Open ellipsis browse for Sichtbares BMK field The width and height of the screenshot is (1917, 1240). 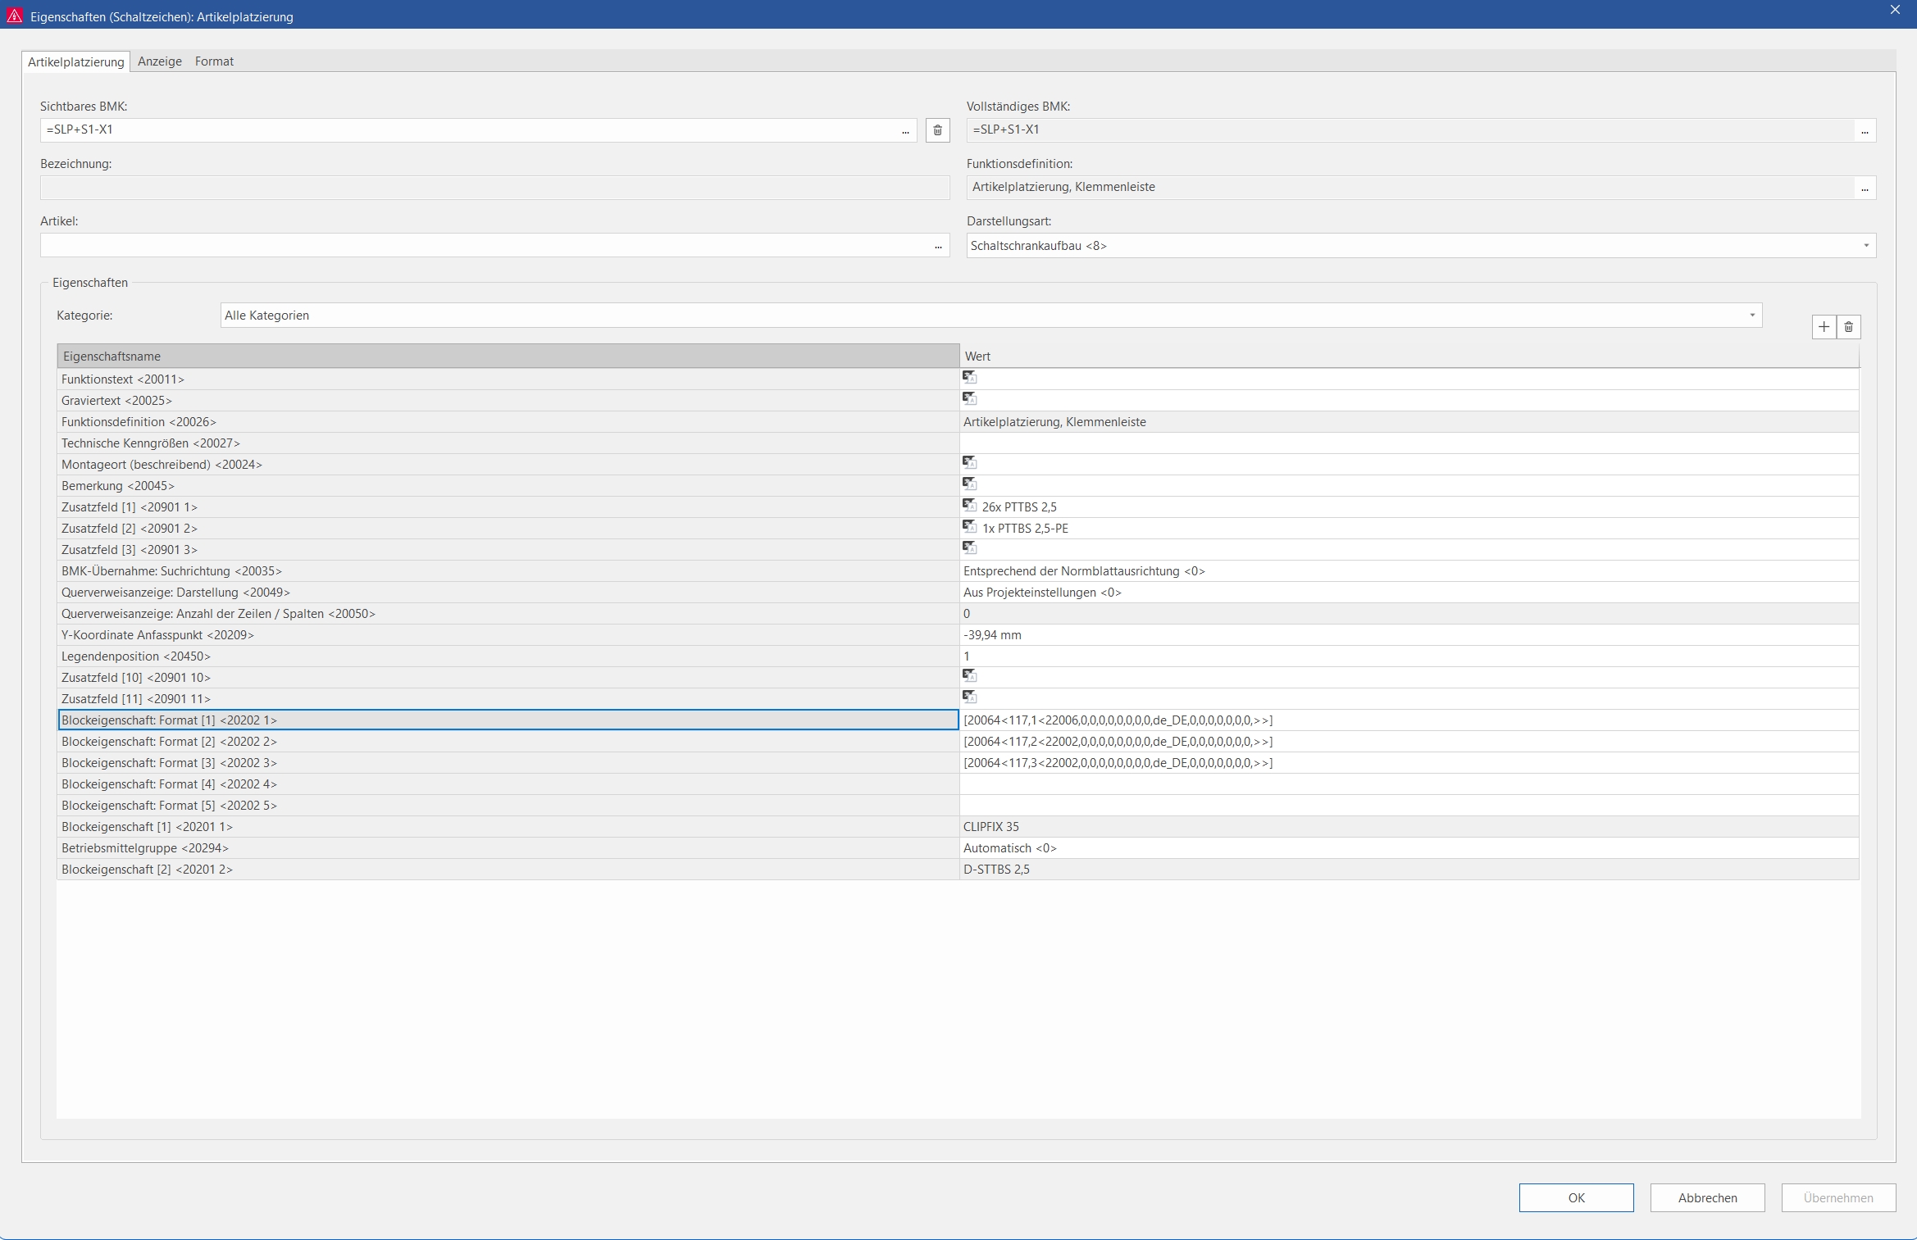pyautogui.click(x=905, y=130)
